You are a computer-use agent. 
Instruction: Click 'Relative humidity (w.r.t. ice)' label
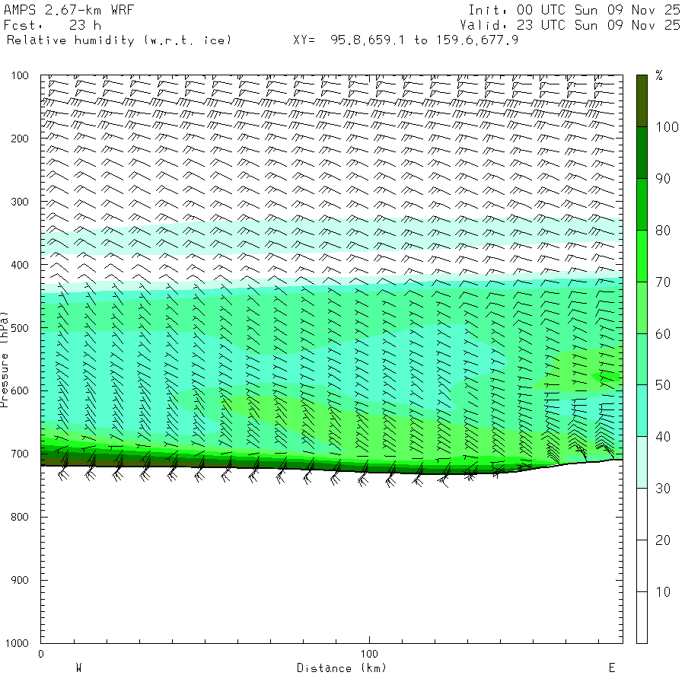pyautogui.click(x=119, y=40)
